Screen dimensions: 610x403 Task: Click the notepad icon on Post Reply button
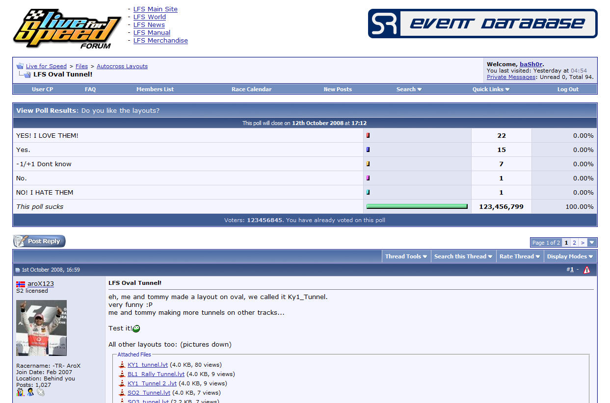tap(20, 241)
